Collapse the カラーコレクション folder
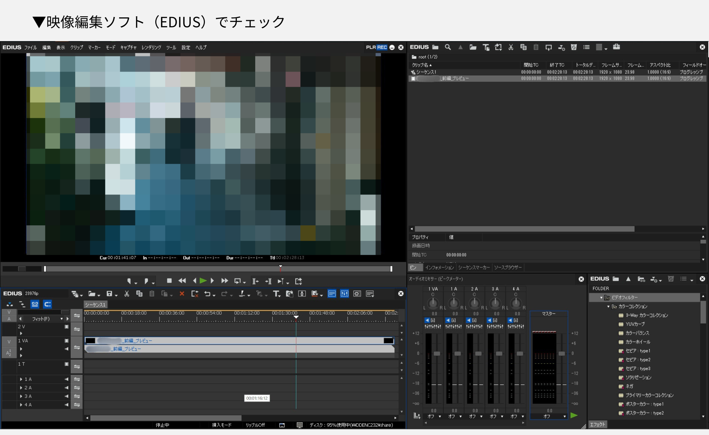Screen dimensions: 709x435 tap(609, 306)
